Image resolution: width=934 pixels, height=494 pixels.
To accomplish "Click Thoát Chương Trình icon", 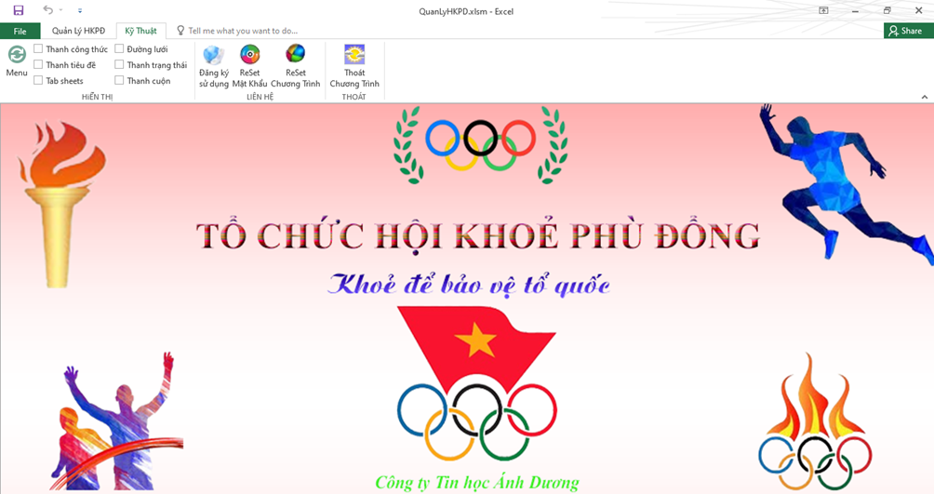I will (354, 55).
